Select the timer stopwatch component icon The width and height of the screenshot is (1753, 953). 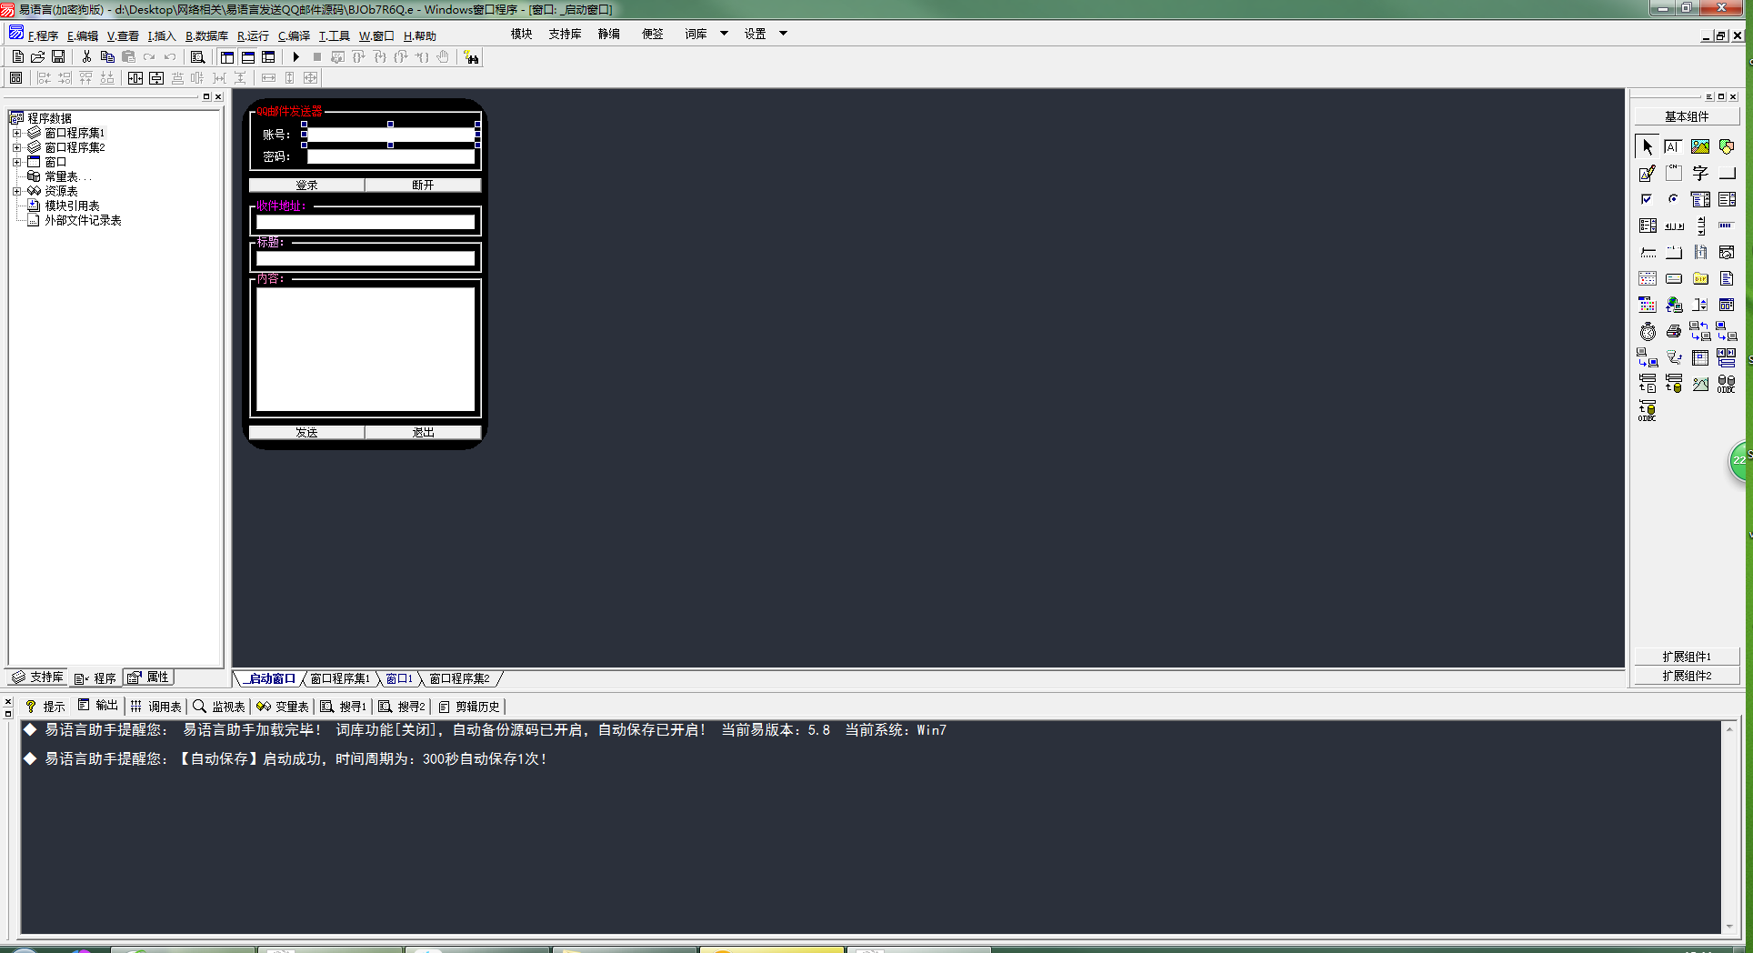[x=1647, y=331]
